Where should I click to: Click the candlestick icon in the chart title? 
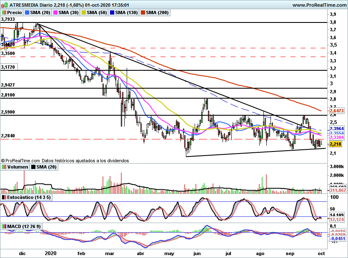pyautogui.click(x=5, y=5)
